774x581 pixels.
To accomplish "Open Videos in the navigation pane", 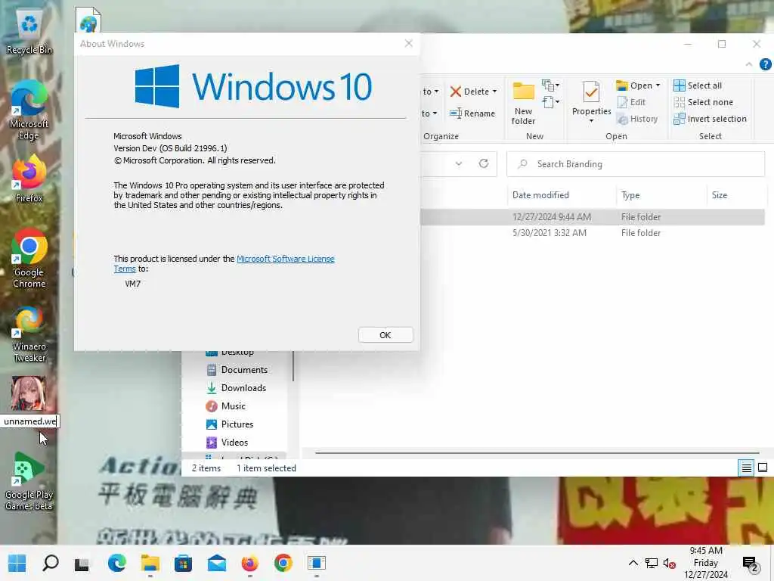I will pyautogui.click(x=227, y=443).
